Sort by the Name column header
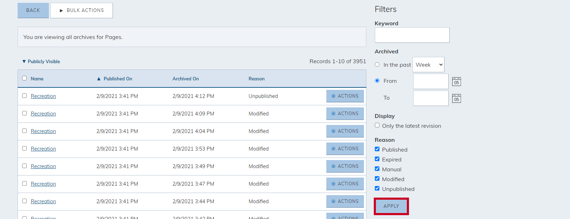 [x=37, y=79]
